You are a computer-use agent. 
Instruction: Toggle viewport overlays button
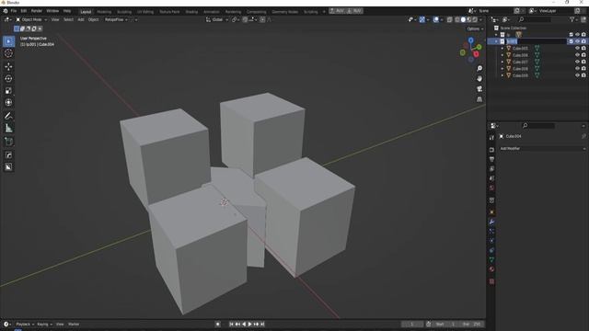[435, 19]
